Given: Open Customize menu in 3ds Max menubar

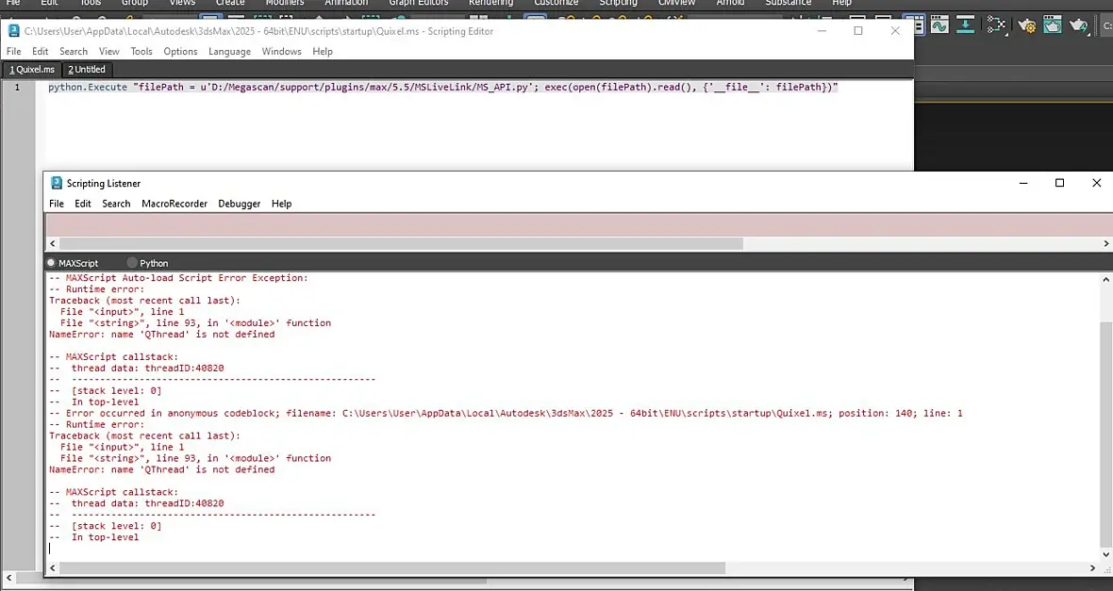Looking at the screenshot, I should tap(556, 3).
